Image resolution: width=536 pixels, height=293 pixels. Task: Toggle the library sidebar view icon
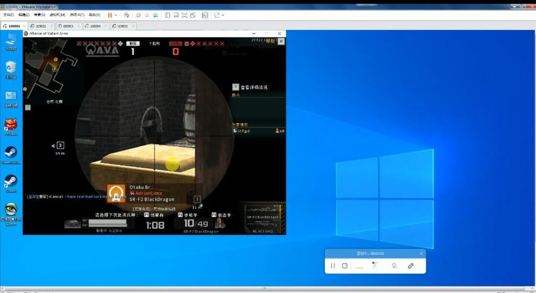pyautogui.click(x=167, y=15)
